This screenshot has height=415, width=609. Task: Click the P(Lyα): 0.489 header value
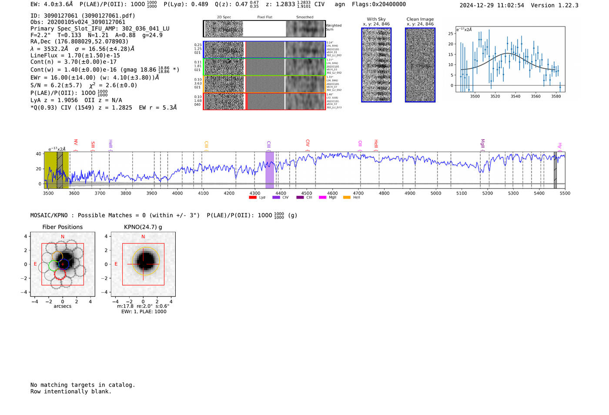186,4
